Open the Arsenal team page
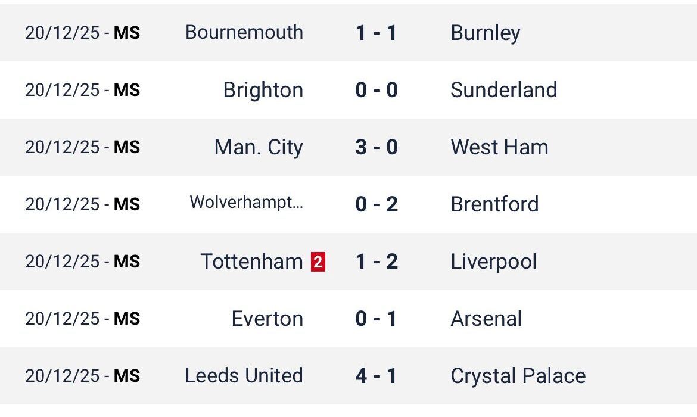The image size is (697, 417). pyautogui.click(x=486, y=319)
